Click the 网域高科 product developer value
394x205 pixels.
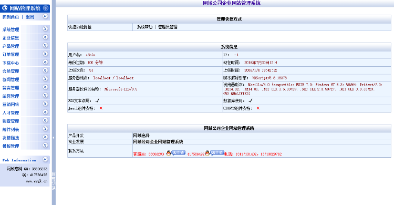click(x=141, y=136)
